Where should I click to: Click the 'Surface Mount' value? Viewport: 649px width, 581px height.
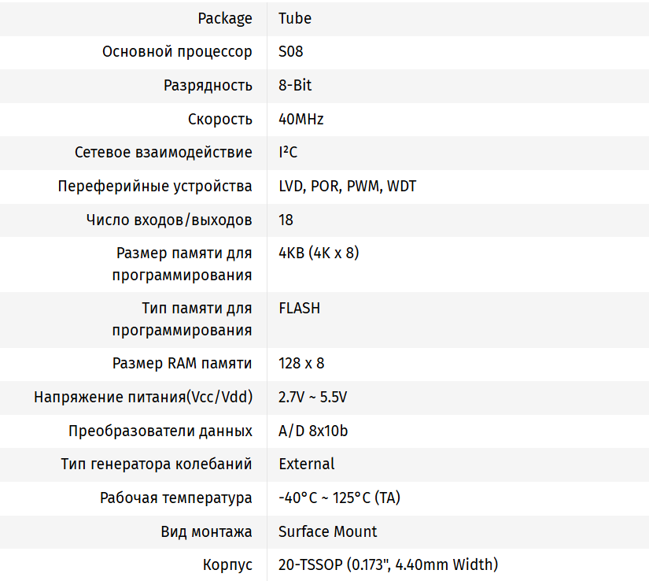[328, 531]
